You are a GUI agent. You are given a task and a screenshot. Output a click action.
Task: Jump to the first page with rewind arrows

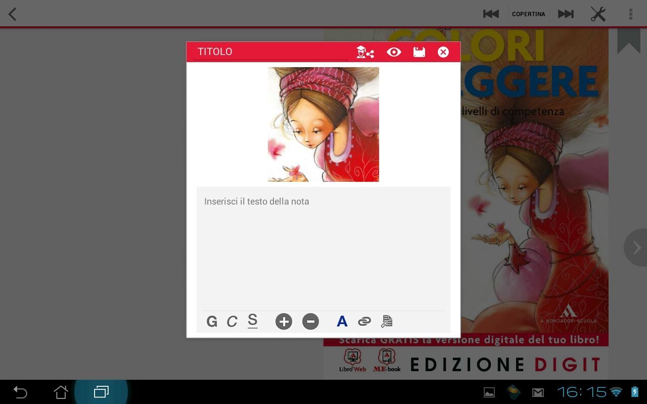491,14
